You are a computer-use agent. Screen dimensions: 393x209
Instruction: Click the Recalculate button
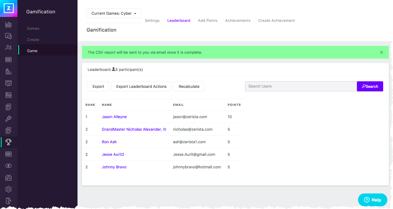[189, 86]
